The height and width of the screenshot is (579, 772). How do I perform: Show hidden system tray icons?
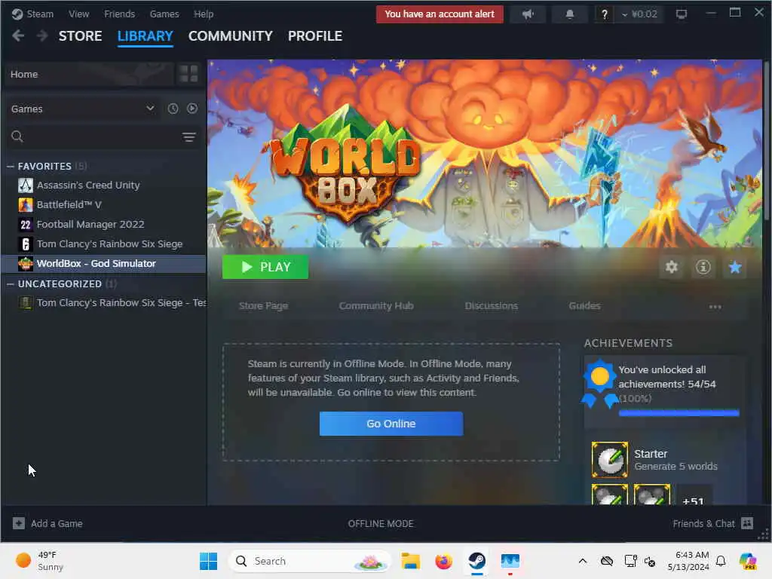click(583, 561)
